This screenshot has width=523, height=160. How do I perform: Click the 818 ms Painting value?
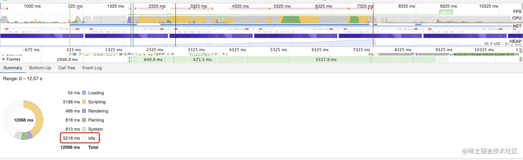tap(72, 120)
